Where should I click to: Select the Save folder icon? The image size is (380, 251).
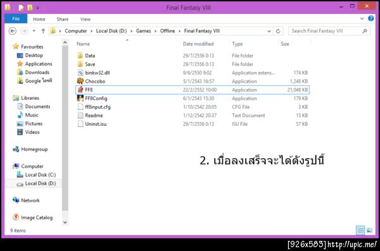point(80,64)
